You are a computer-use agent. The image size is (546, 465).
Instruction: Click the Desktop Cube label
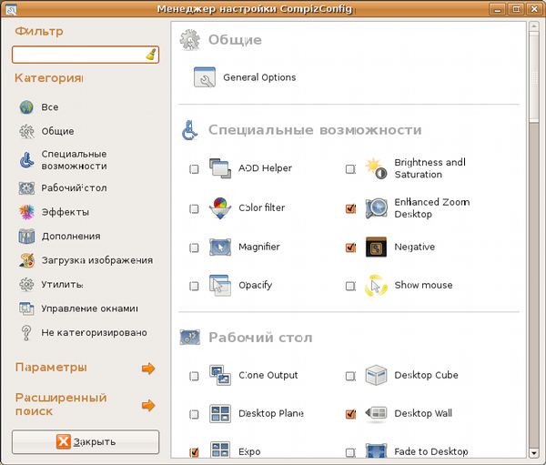coord(426,375)
